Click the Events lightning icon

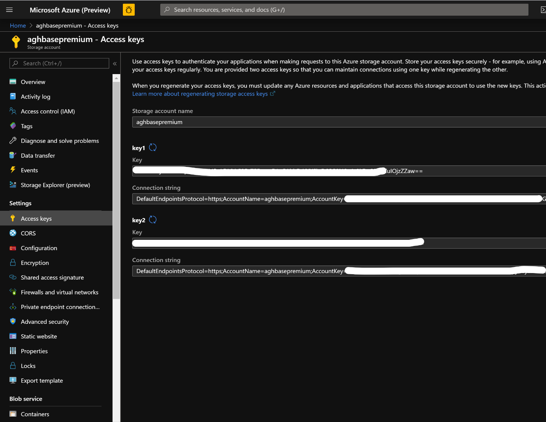13,170
